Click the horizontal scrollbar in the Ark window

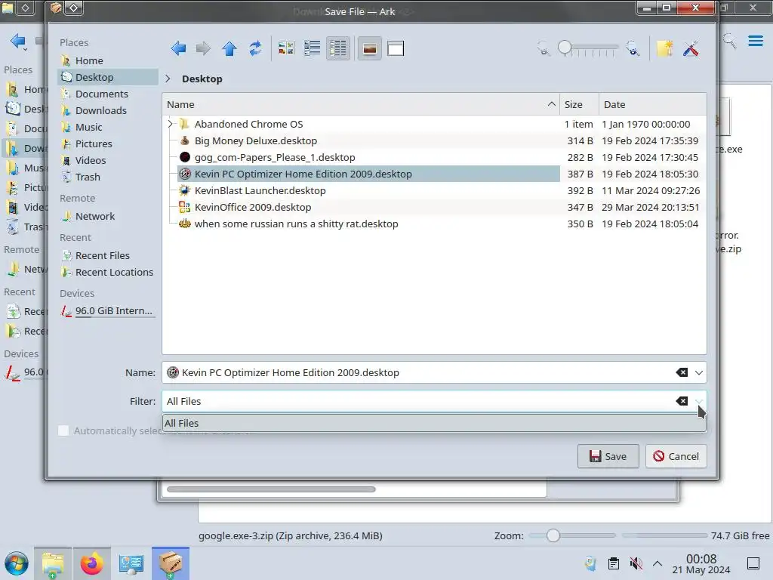click(271, 489)
